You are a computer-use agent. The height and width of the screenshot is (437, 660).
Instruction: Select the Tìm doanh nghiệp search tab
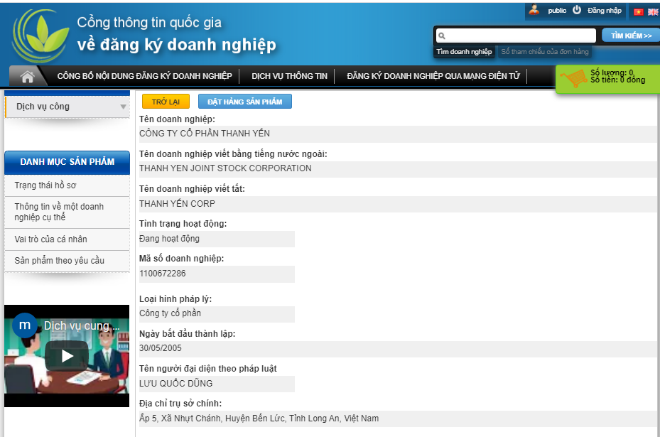click(464, 52)
